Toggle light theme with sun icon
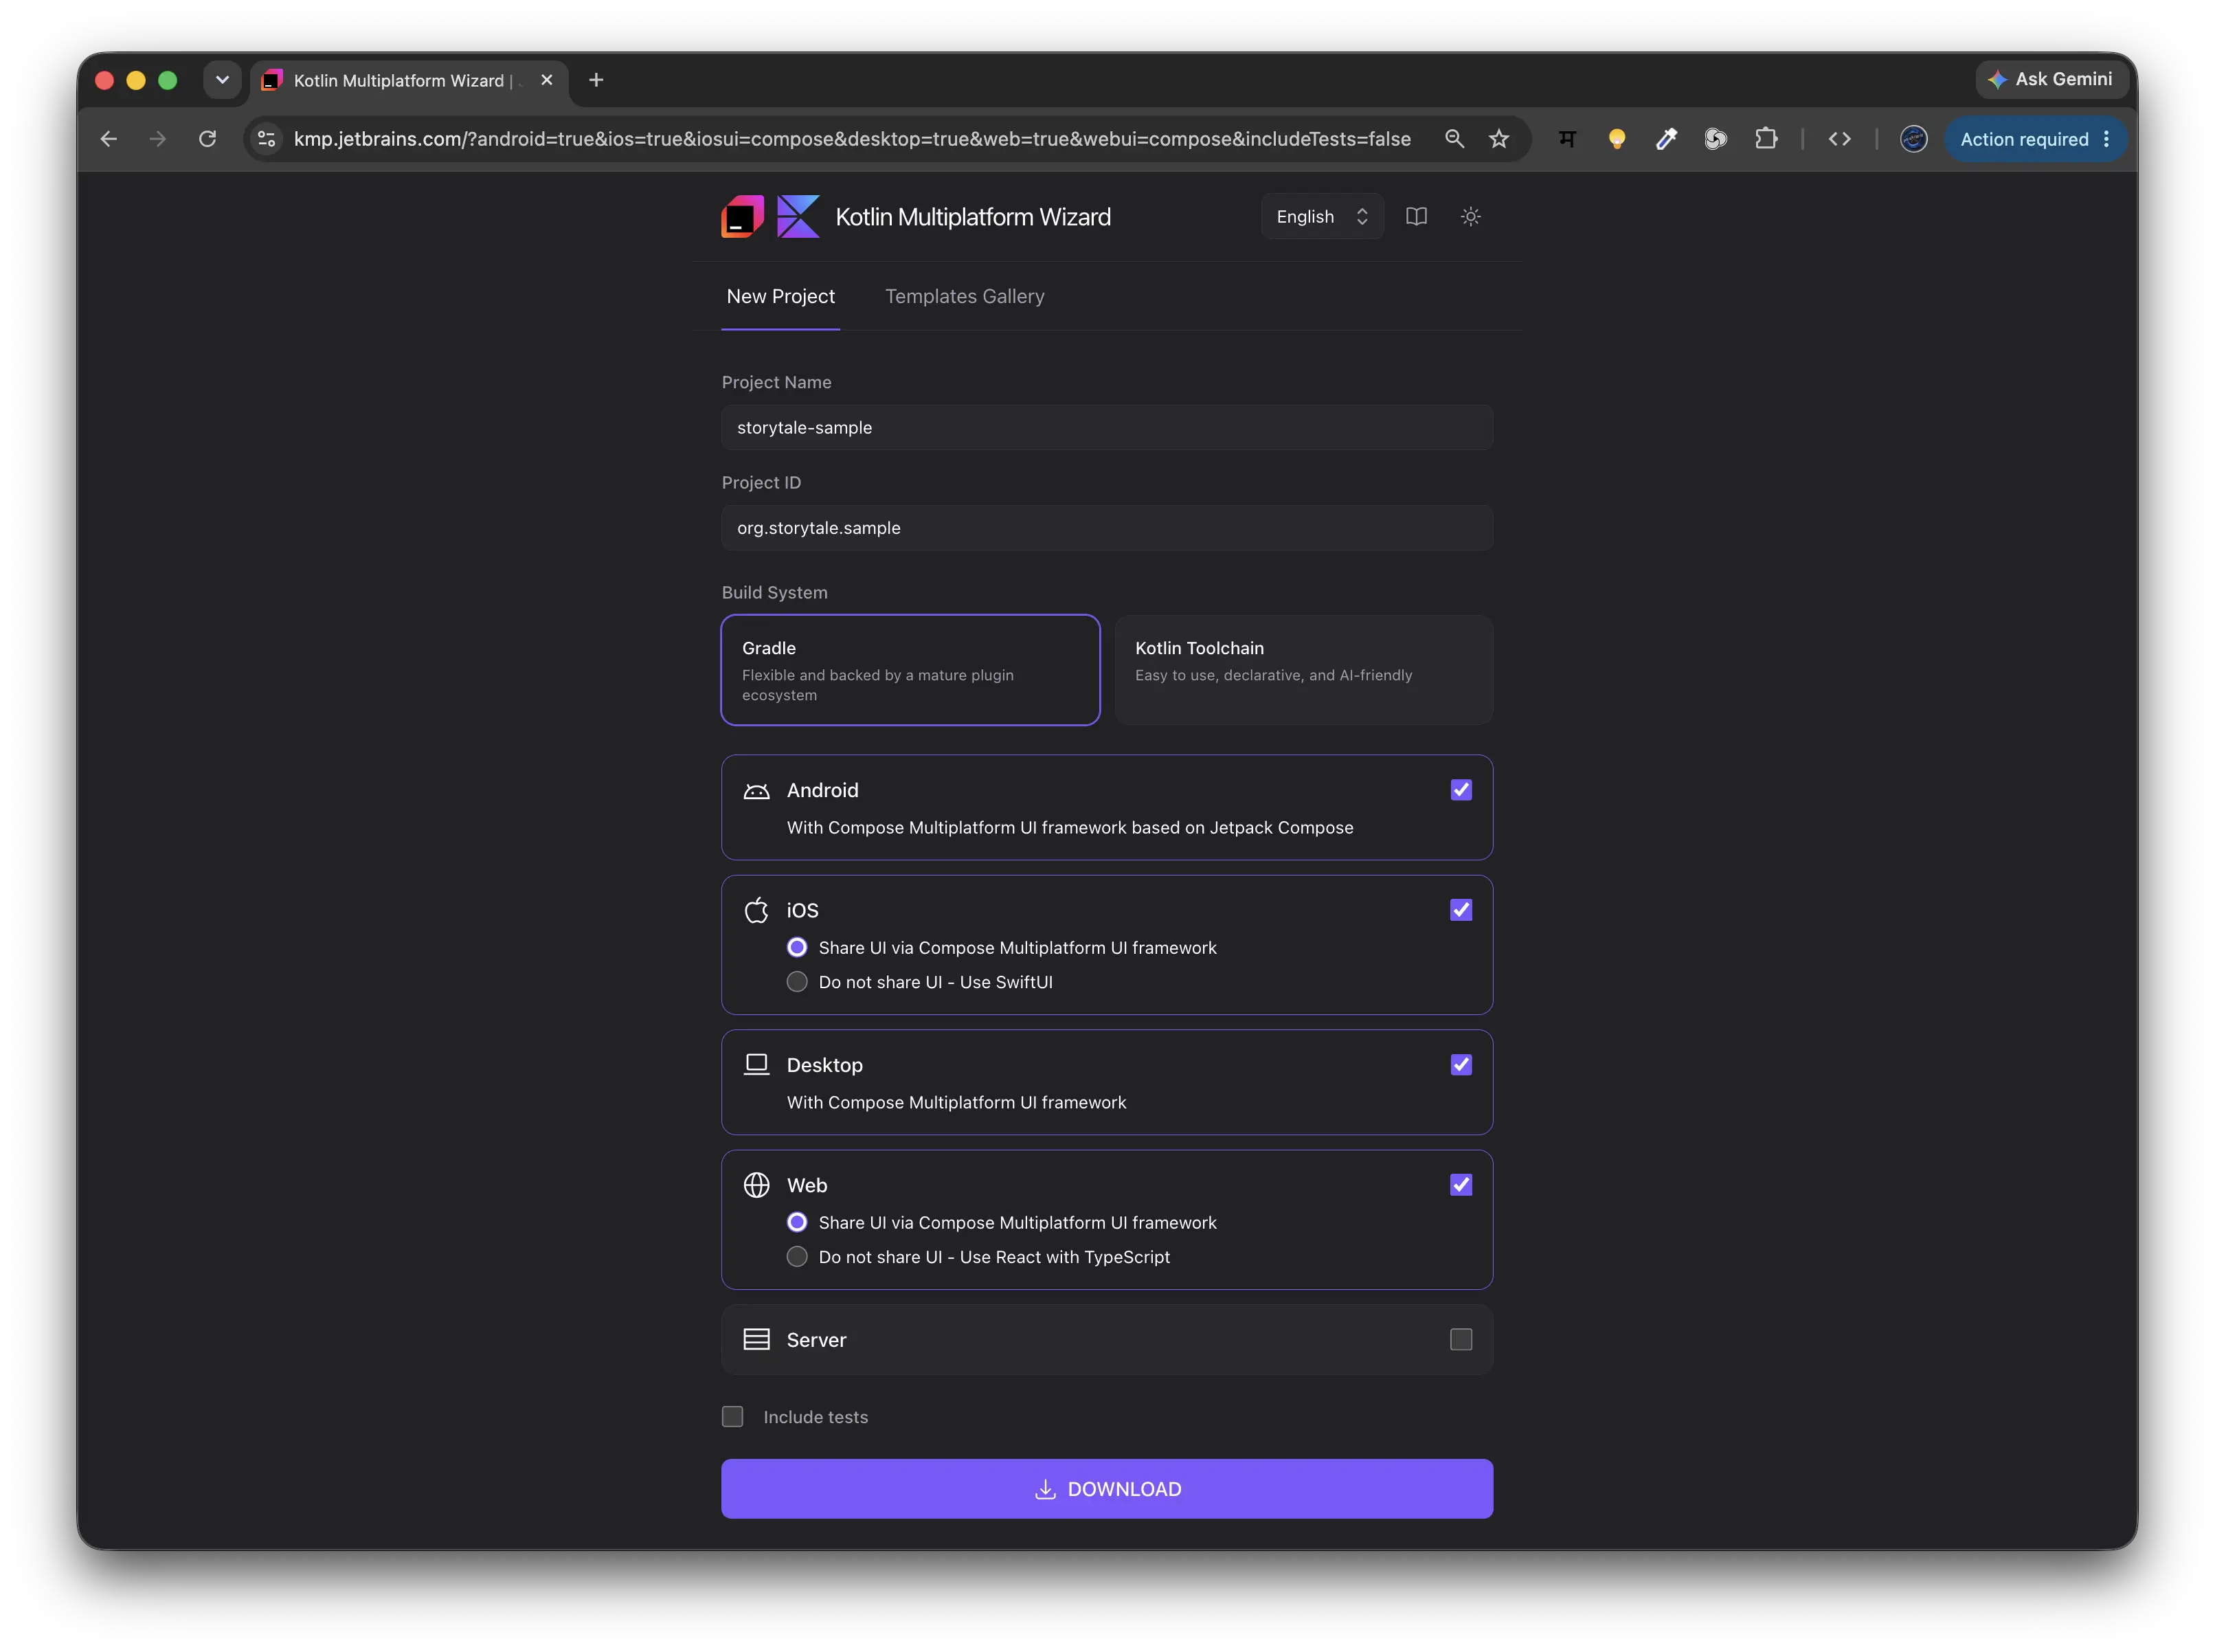2215x1652 pixels. click(x=1470, y=217)
